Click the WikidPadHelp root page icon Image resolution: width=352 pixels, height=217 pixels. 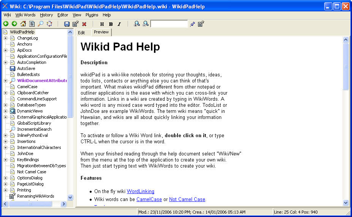point(5,32)
